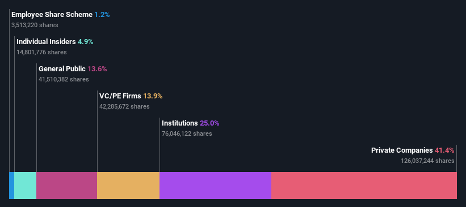Click the purple Institutions bar segment
Image resolution: width=466 pixels, height=207 pixels.
pos(216,186)
